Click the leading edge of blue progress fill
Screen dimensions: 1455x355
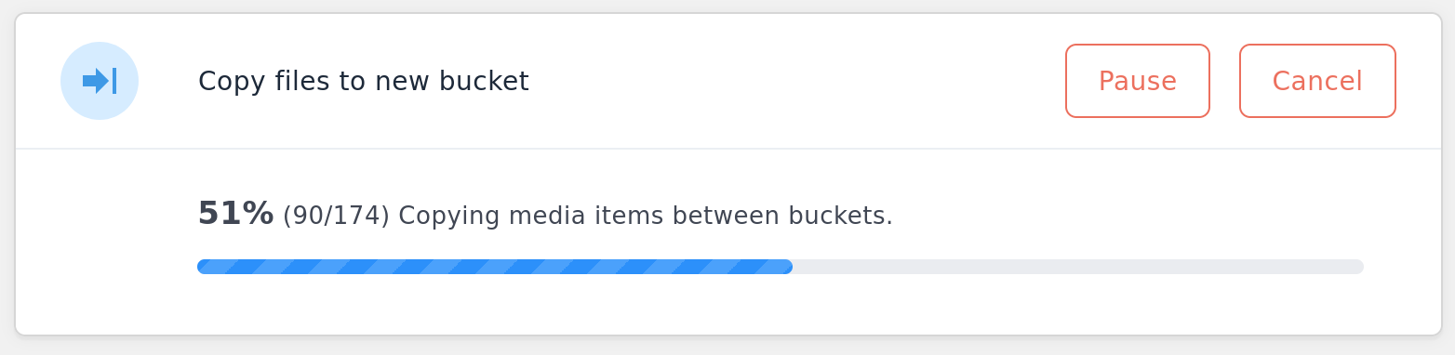click(789, 267)
